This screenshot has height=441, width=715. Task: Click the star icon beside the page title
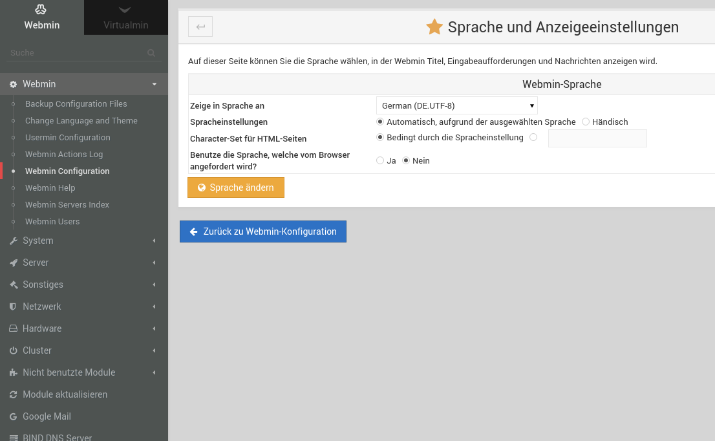click(434, 27)
